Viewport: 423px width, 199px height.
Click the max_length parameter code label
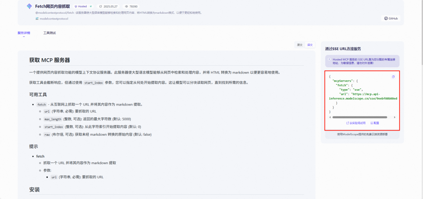(53, 119)
